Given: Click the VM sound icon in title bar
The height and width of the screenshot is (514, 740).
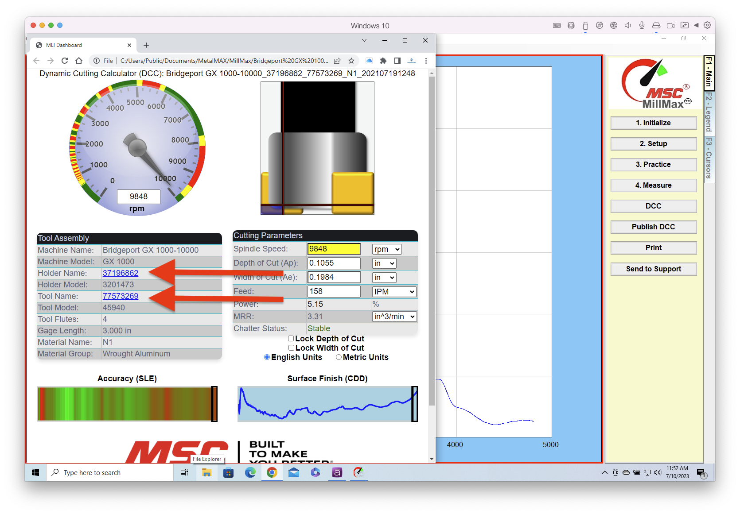Looking at the screenshot, I should click(628, 25).
